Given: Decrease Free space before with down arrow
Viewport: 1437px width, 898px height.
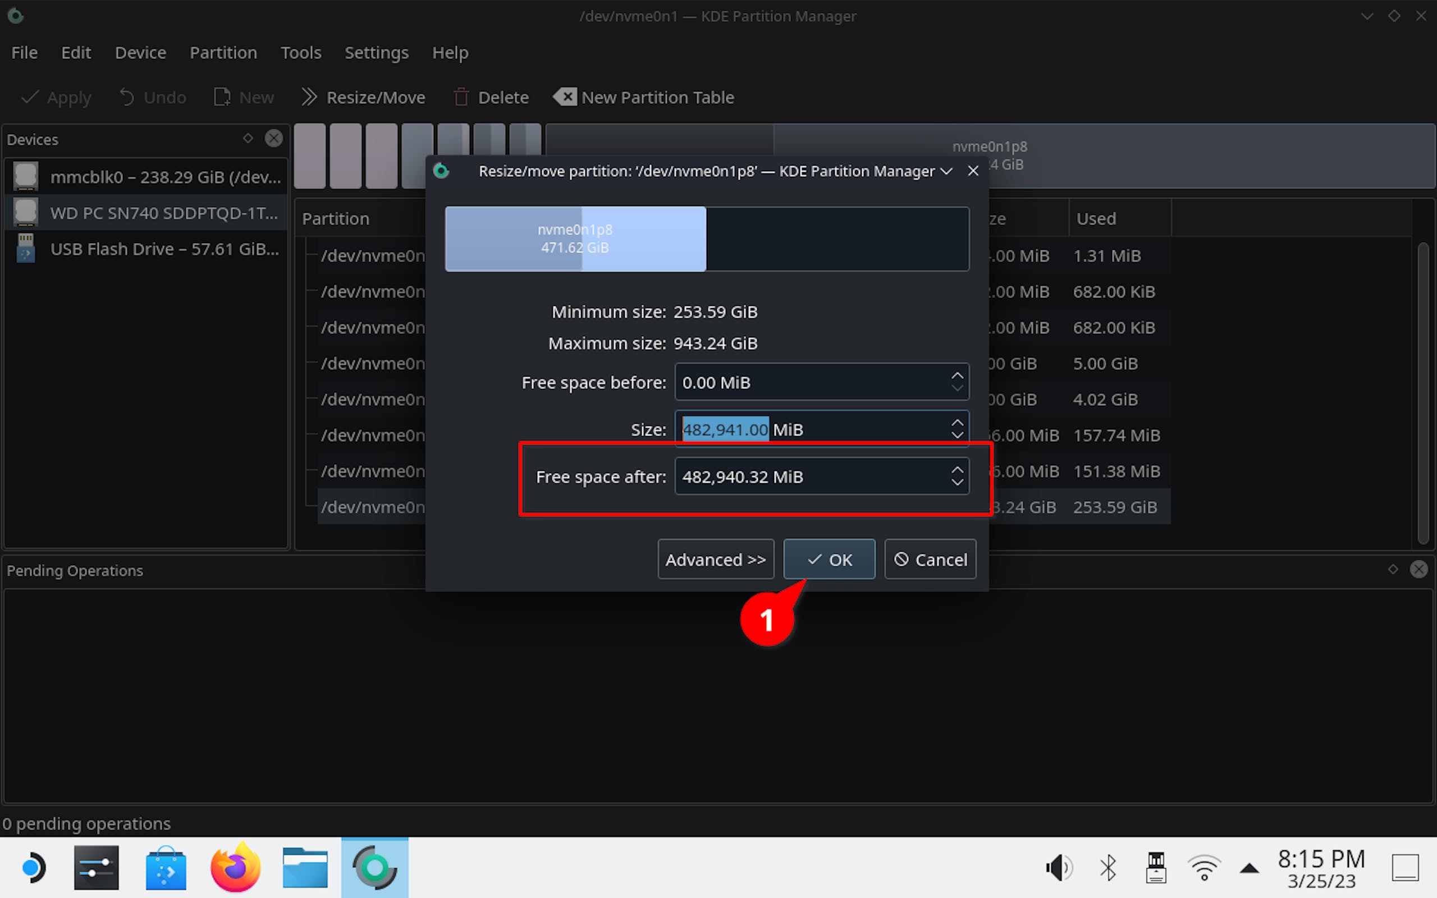Looking at the screenshot, I should pyautogui.click(x=957, y=388).
